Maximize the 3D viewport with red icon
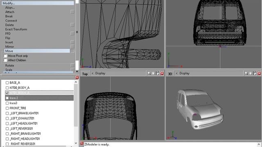The image size is (262, 147). coord(259,73)
